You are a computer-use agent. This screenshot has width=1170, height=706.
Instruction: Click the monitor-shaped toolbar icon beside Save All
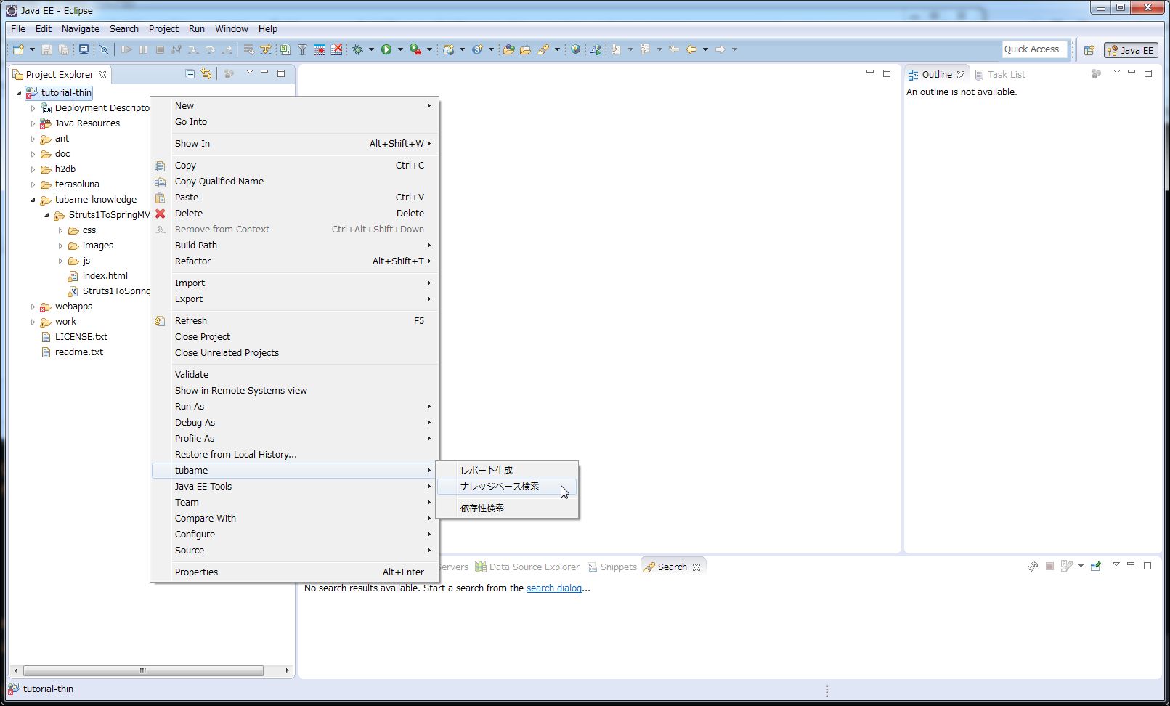[84, 49]
